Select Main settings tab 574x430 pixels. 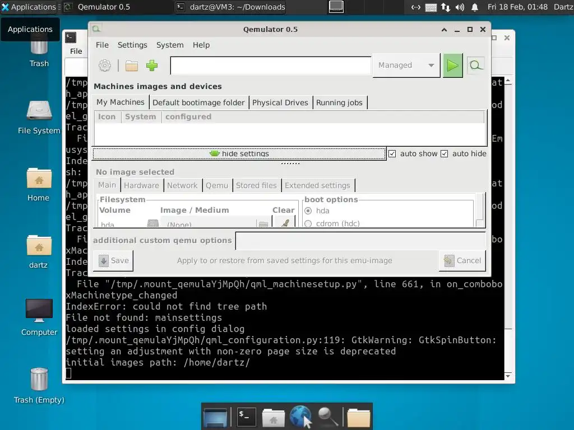coord(107,185)
